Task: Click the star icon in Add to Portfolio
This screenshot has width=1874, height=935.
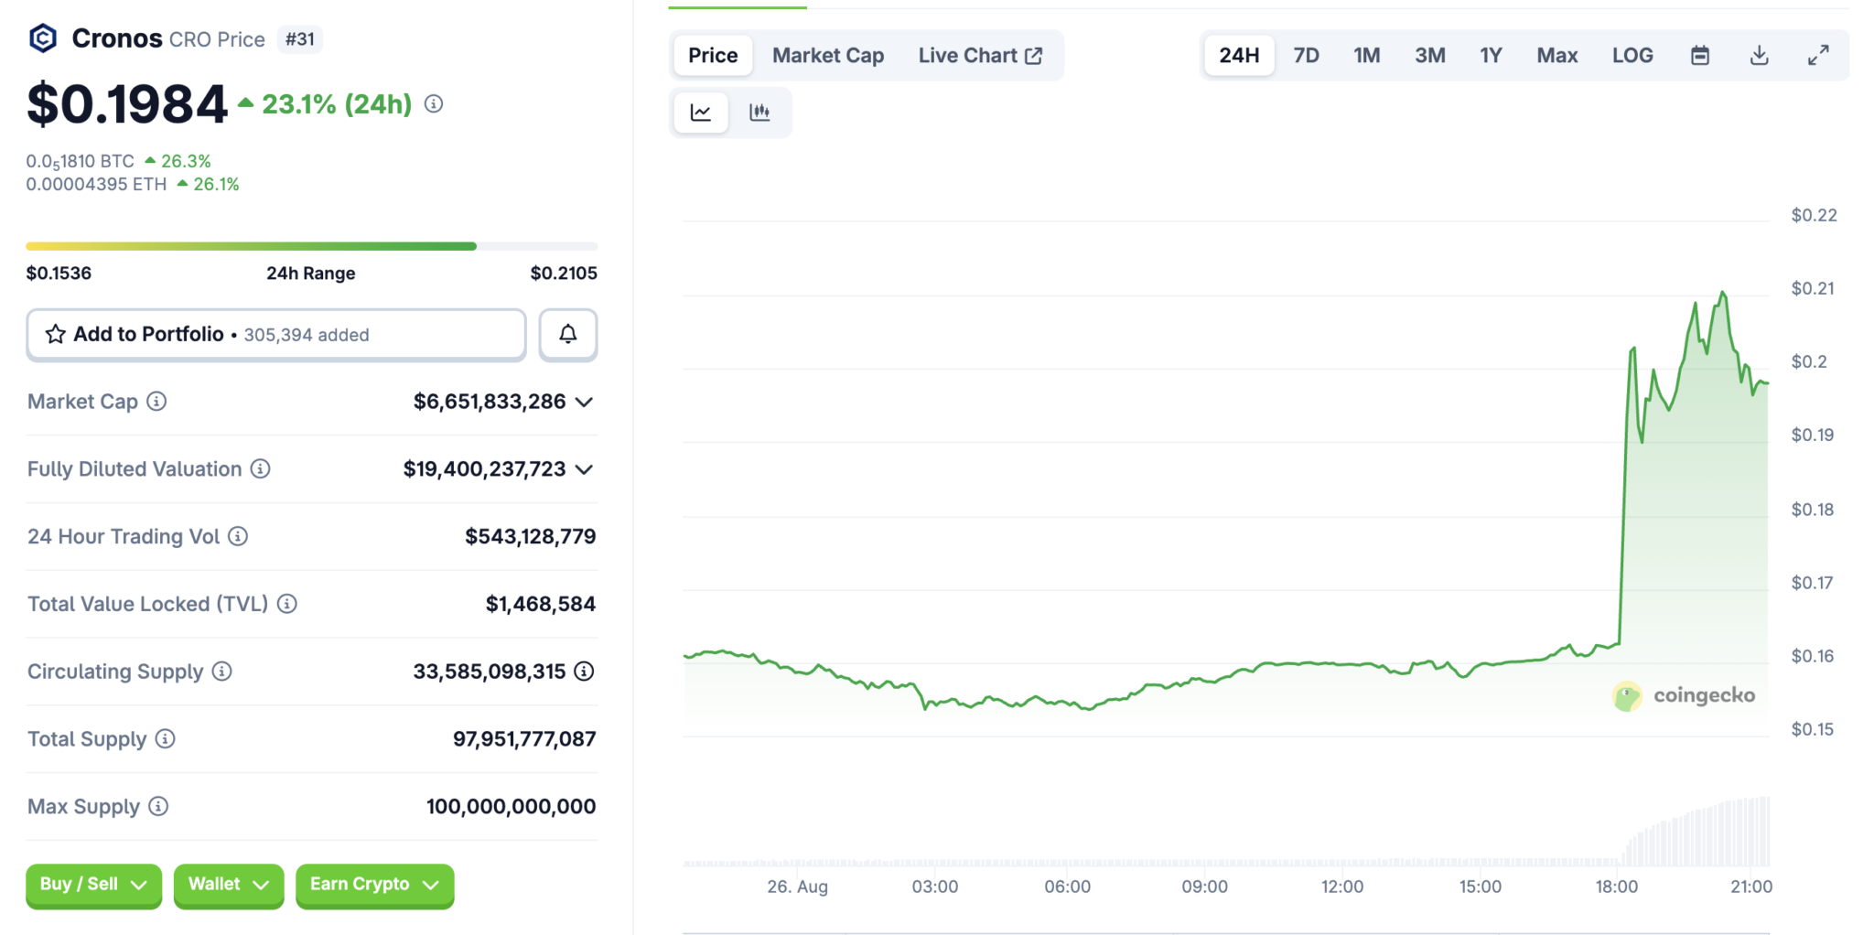Action: (x=56, y=335)
